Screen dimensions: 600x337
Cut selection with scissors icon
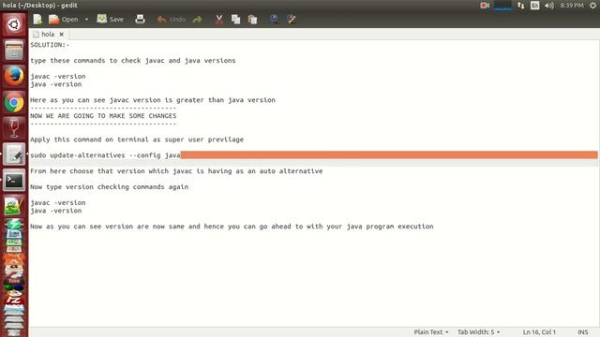click(218, 19)
